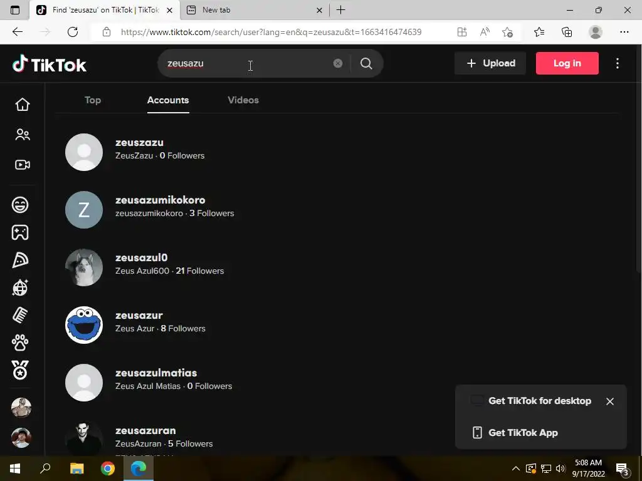Open a new browser tab with plus icon
The width and height of the screenshot is (642, 481).
340,10
